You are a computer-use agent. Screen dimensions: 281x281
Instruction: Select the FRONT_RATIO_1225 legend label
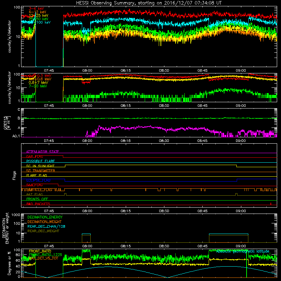tap(45, 255)
